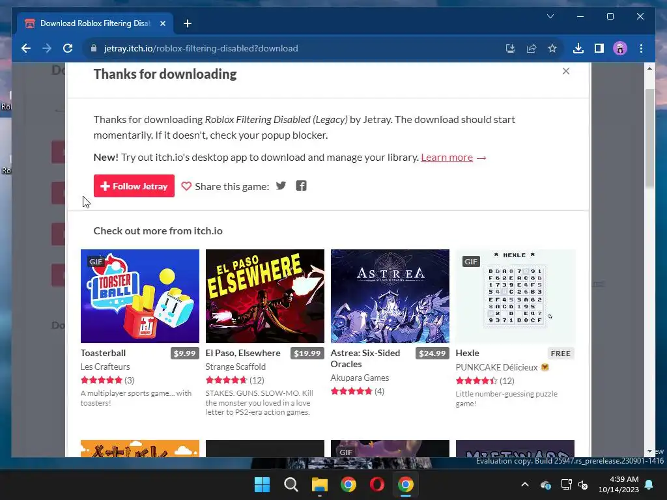Open the El Paso, Elsewhere thumbnail

(265, 296)
